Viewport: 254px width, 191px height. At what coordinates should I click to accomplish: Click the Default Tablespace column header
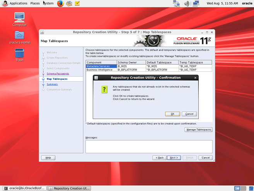162,62
